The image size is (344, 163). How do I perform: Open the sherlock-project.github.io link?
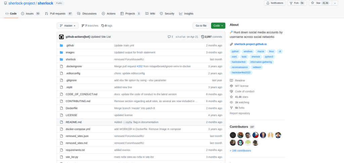click(251, 44)
